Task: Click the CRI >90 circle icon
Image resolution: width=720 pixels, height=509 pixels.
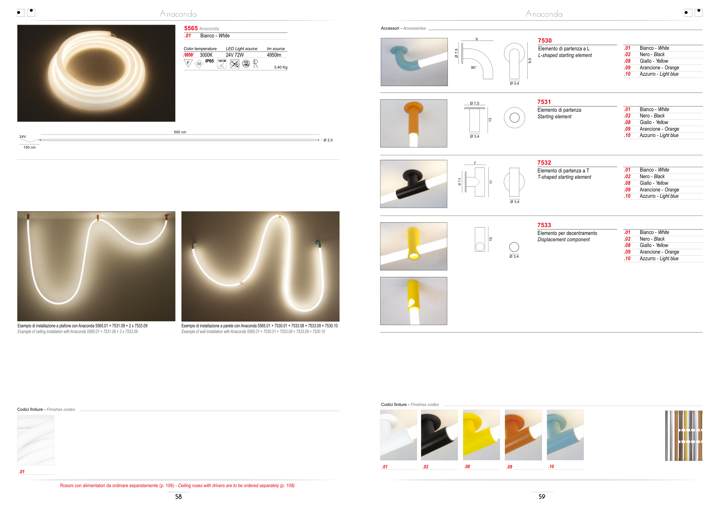Action: coord(246,64)
